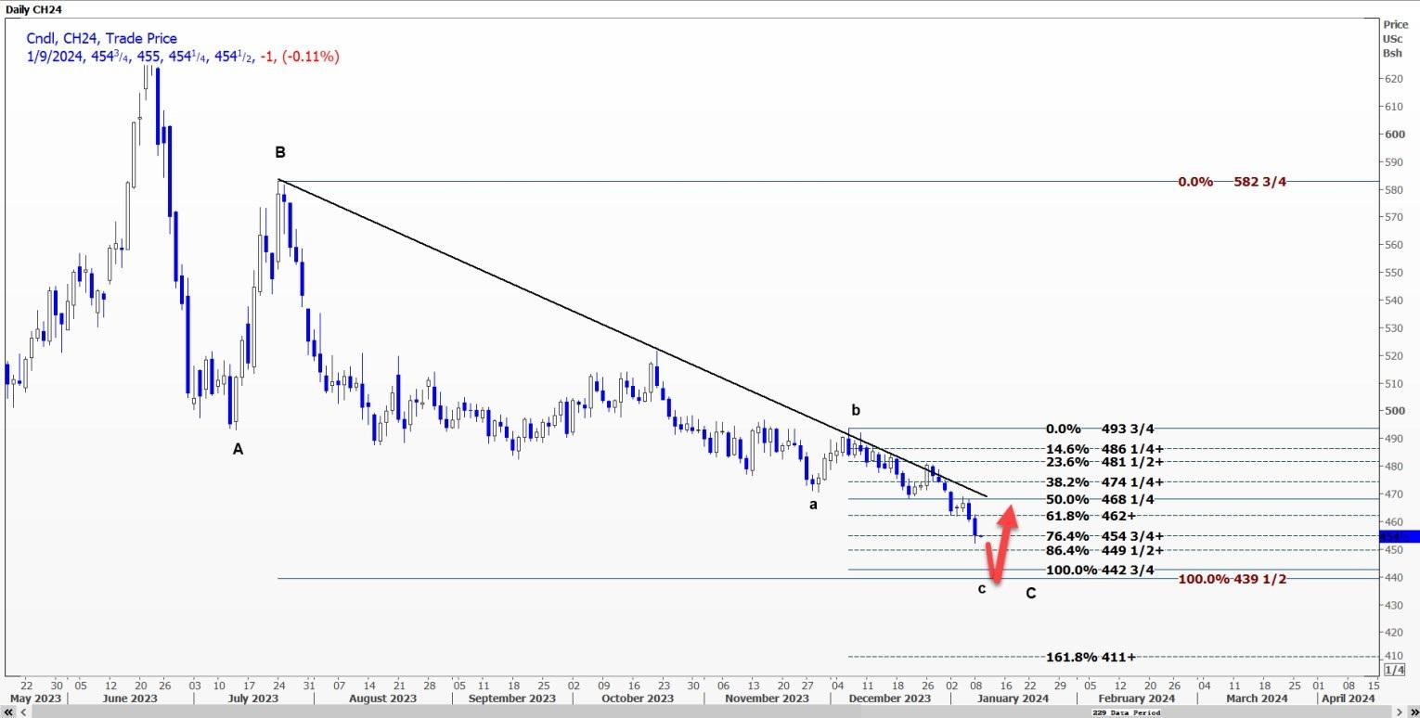Click the capital B wave label at the July peak
The height and width of the screenshot is (718, 1420).
pos(279,152)
